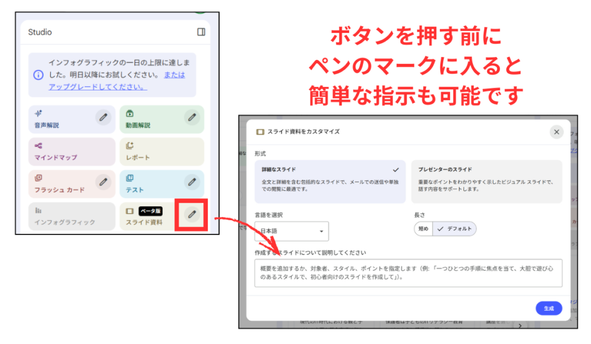Screen dimensions: 591x344
Task: Click the edit pencil on テスト tile
Action: (x=192, y=182)
